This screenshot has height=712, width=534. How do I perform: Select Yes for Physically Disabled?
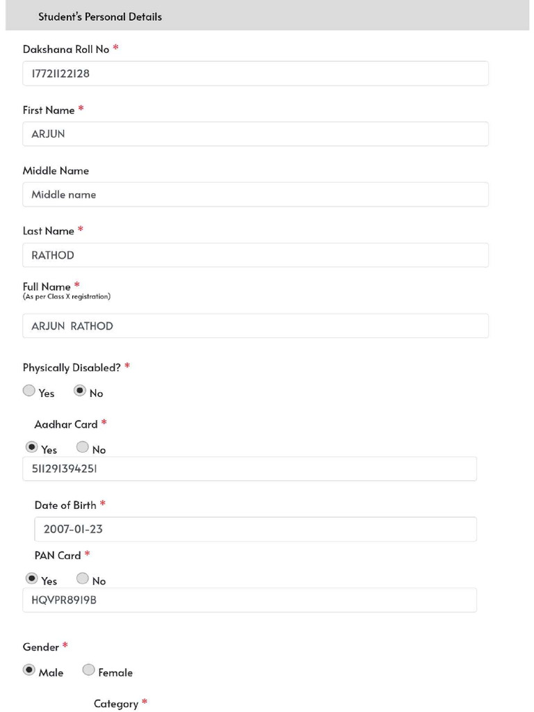29,391
